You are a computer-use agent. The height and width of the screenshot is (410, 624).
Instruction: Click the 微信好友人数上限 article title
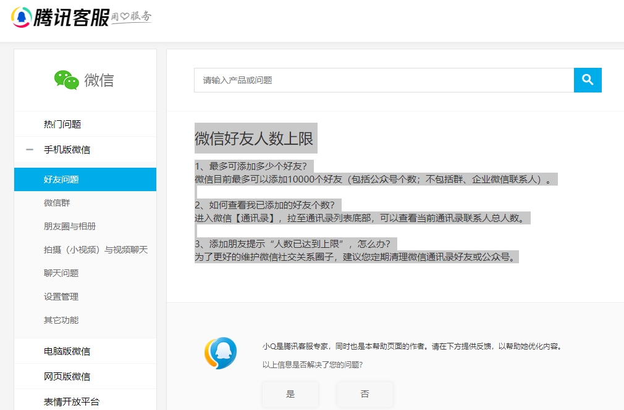(254, 139)
